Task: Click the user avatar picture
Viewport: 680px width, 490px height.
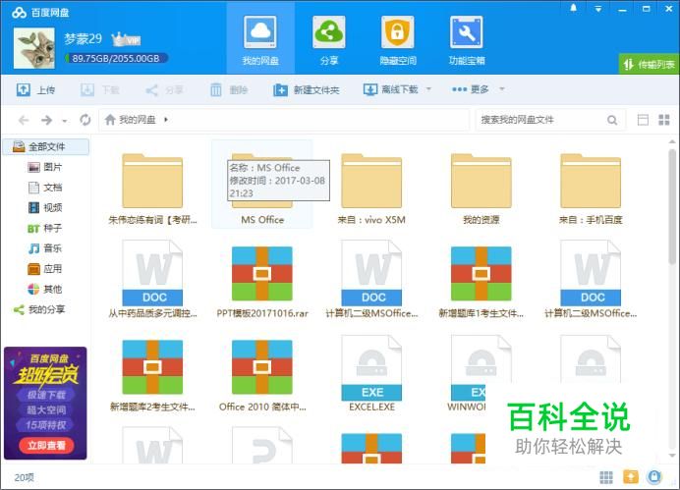Action: click(x=34, y=48)
